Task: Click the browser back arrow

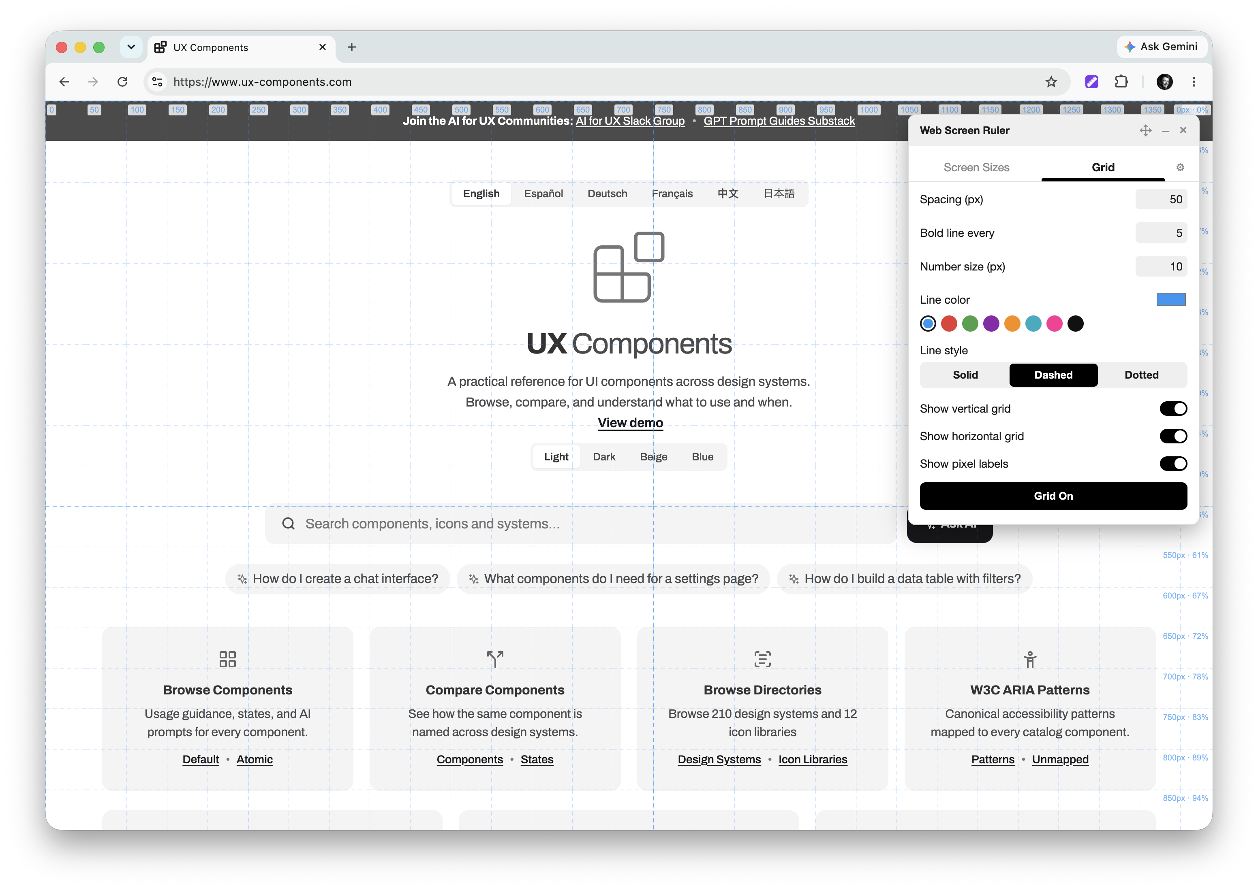Action: click(x=64, y=82)
